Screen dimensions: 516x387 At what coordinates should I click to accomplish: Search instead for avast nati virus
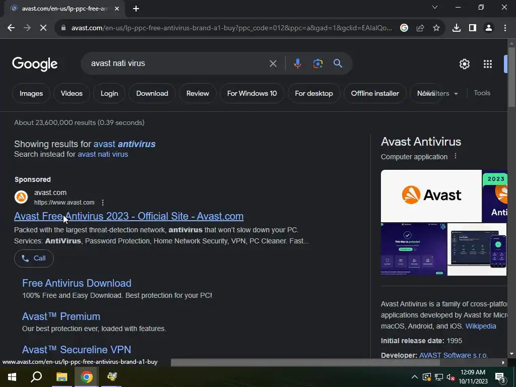[x=103, y=154]
